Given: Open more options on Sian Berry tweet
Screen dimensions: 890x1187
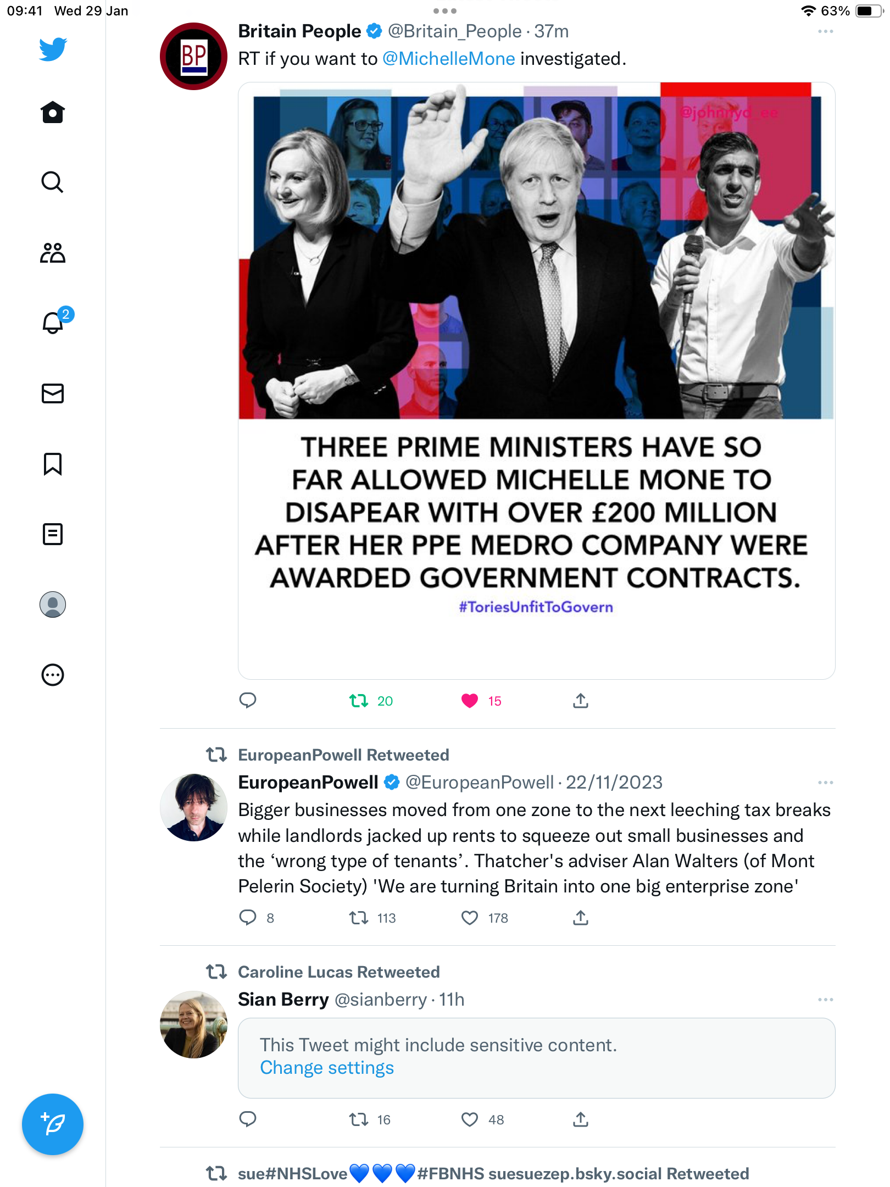Looking at the screenshot, I should 825,1000.
